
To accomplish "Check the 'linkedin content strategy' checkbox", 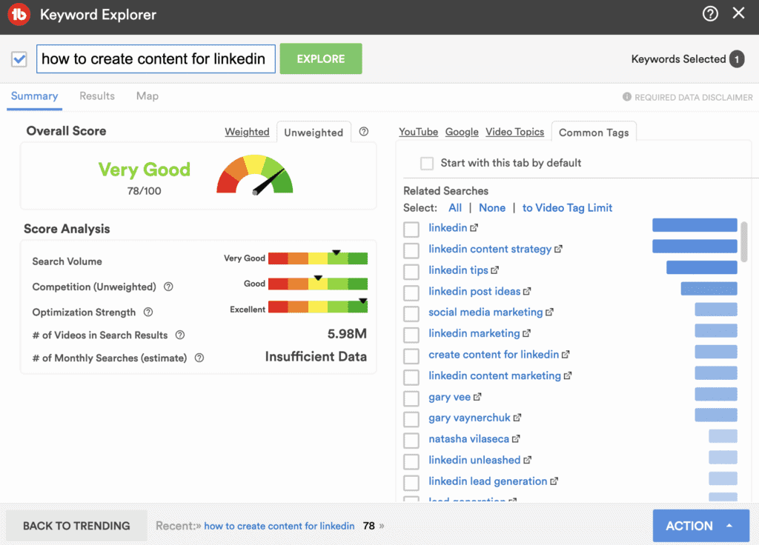I will [x=411, y=250].
